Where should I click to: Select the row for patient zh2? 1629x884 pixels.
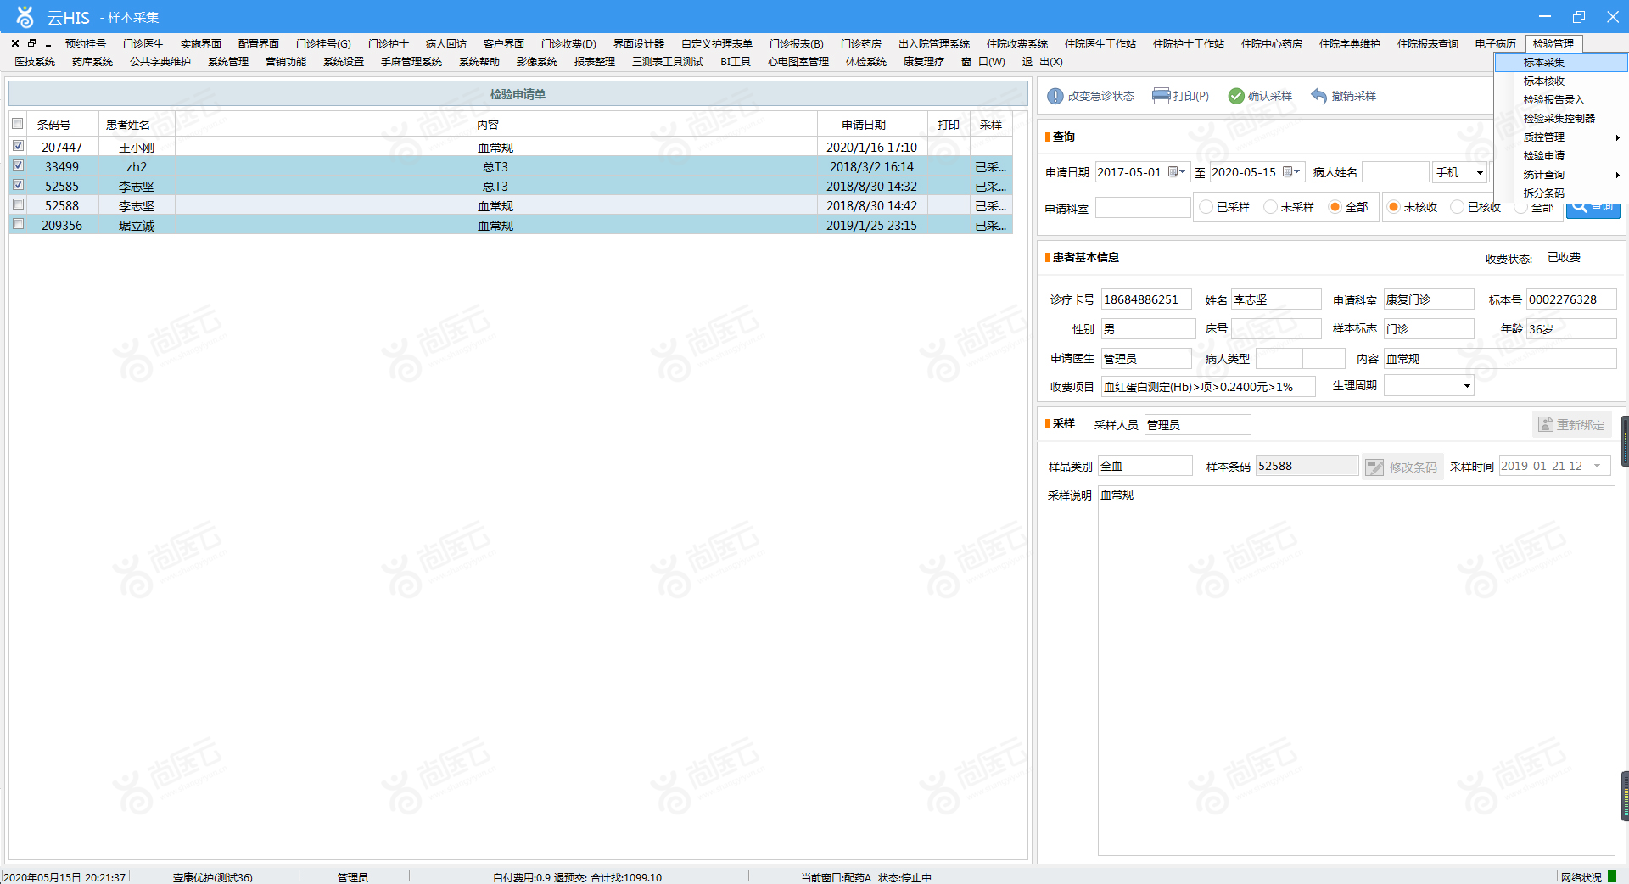coord(511,166)
